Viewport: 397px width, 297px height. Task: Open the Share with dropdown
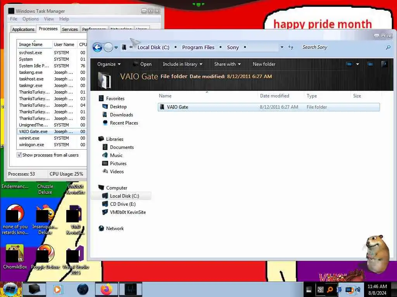227,64
